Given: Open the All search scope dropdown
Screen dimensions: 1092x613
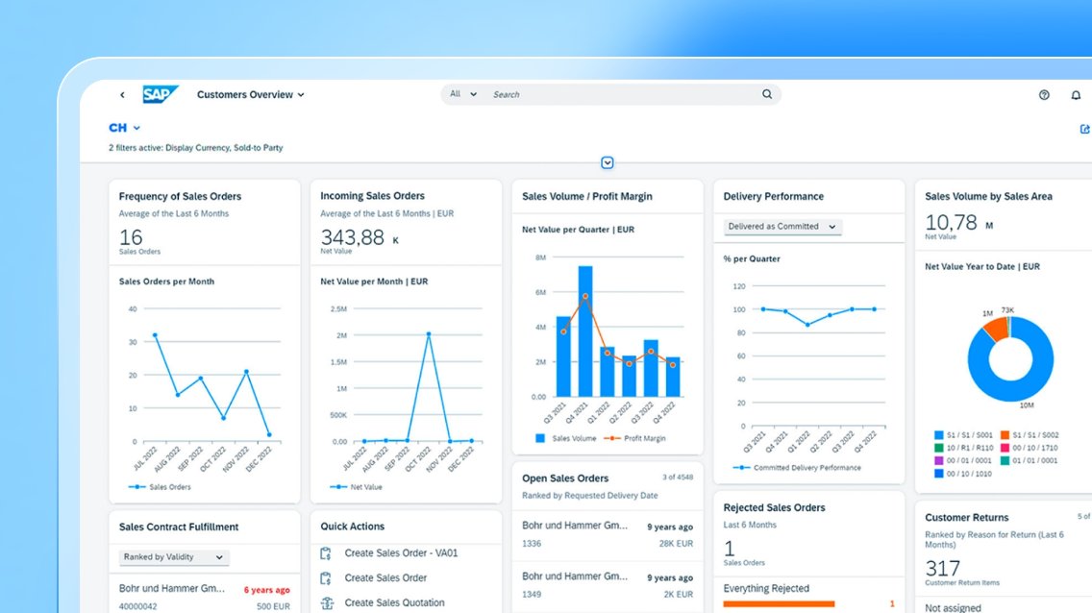Looking at the screenshot, I should pyautogui.click(x=463, y=94).
